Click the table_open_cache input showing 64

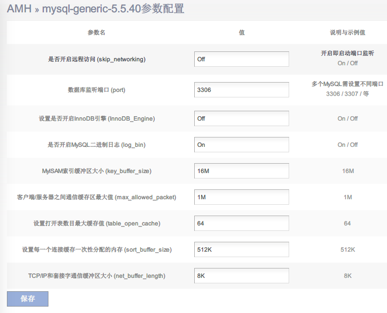(x=241, y=224)
